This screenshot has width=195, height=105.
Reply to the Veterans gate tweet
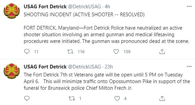(27, 98)
